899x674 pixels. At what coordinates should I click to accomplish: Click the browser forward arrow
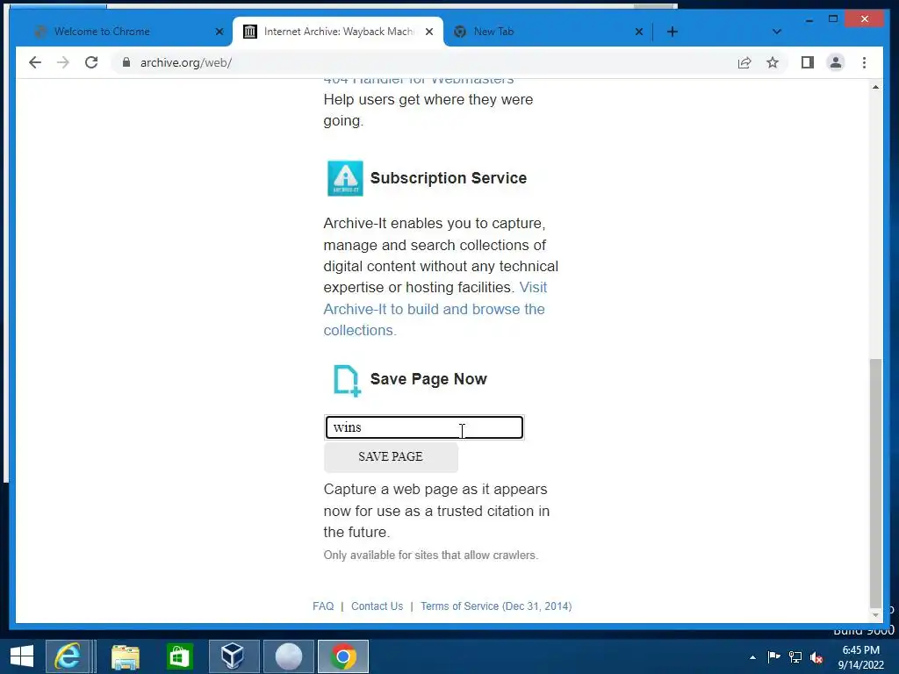[63, 62]
